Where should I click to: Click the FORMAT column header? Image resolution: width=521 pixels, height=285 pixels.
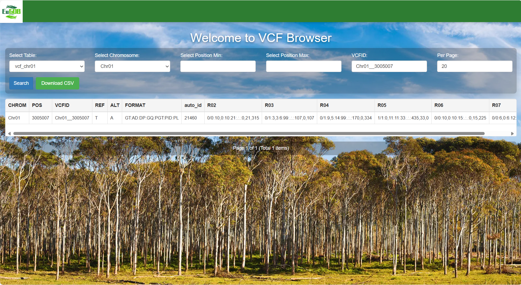[135, 105]
